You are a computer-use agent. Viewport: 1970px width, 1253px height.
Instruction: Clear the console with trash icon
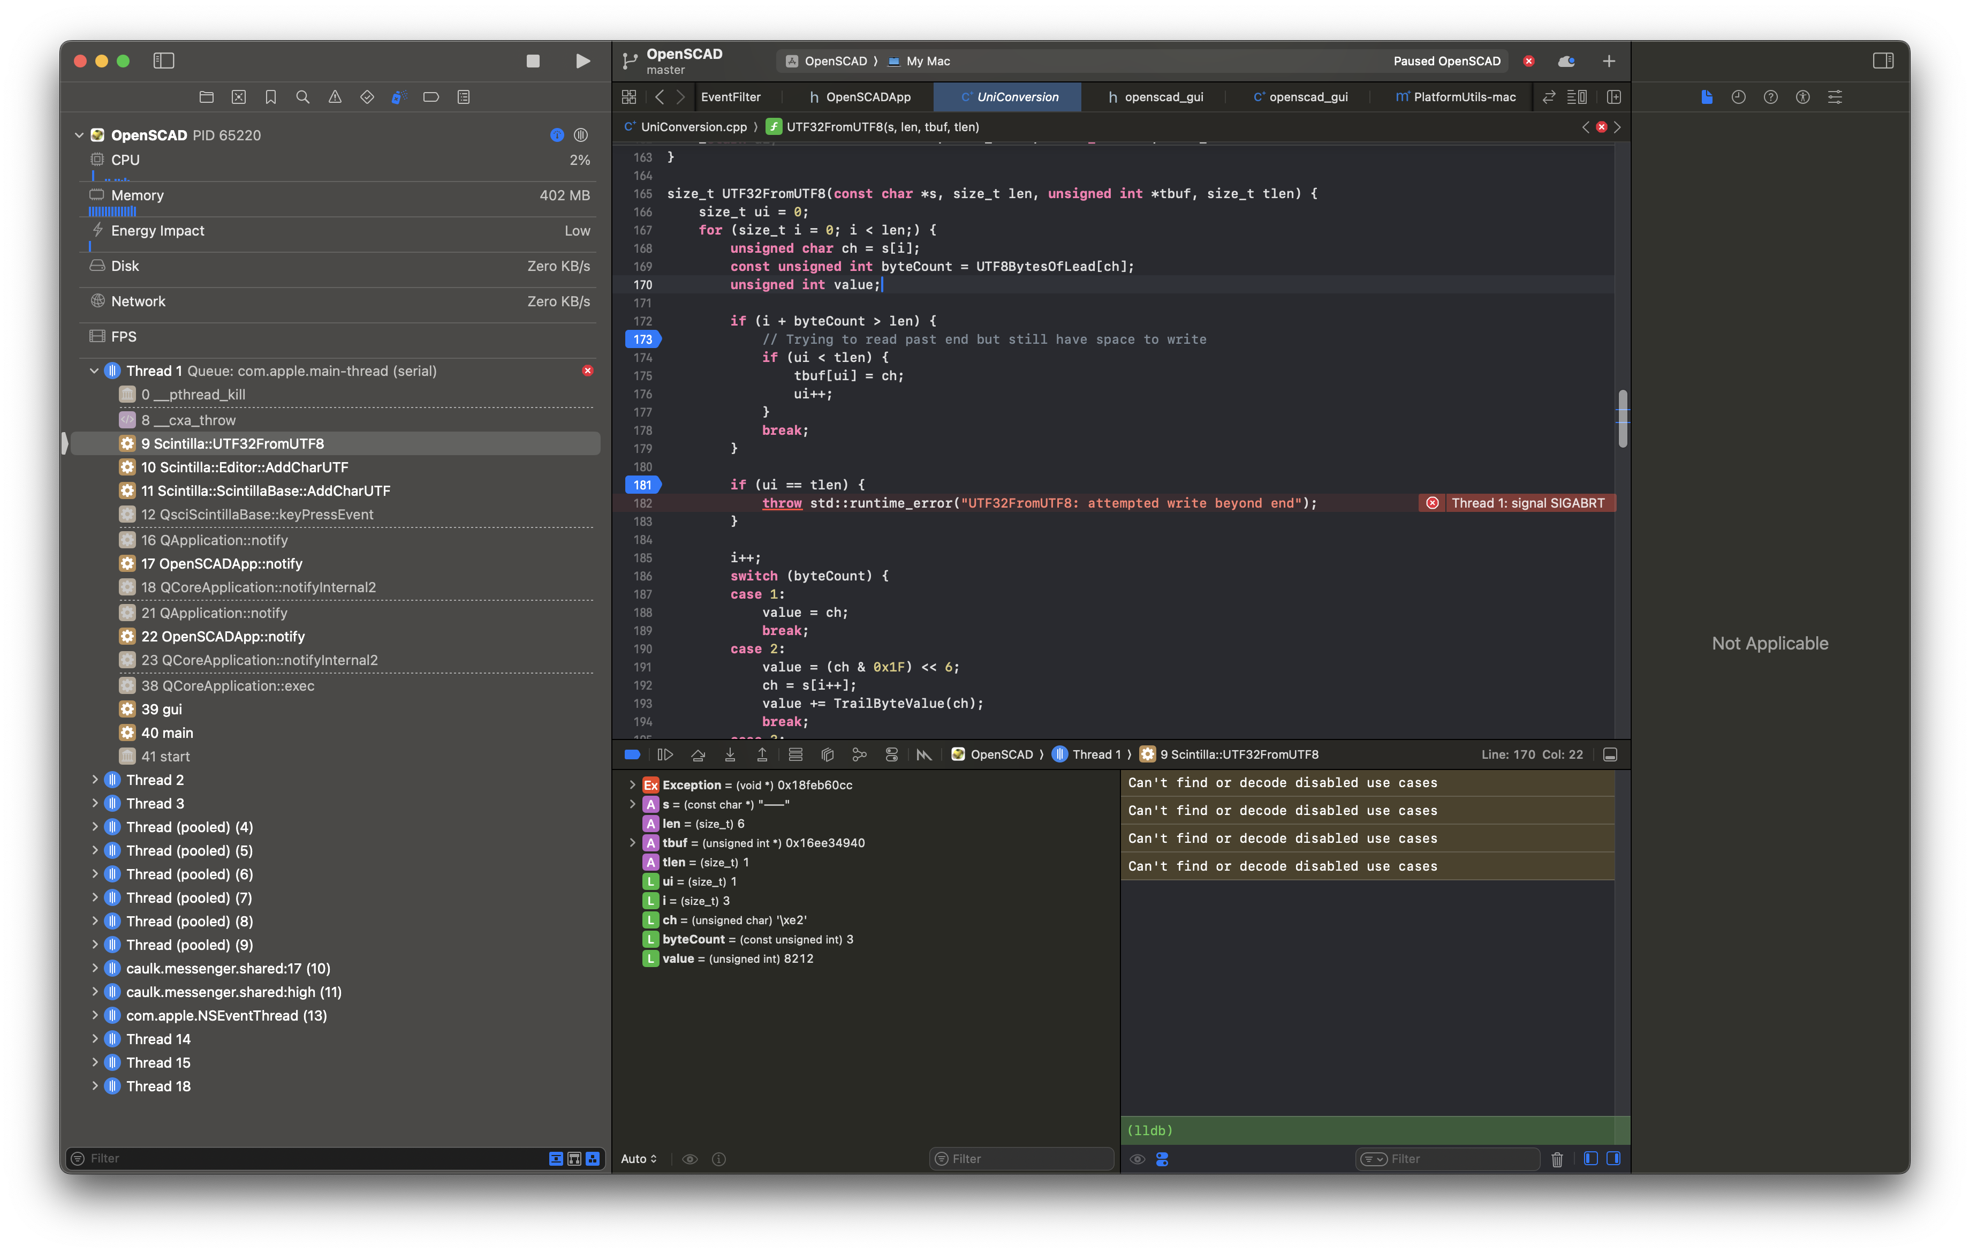click(x=1557, y=1158)
